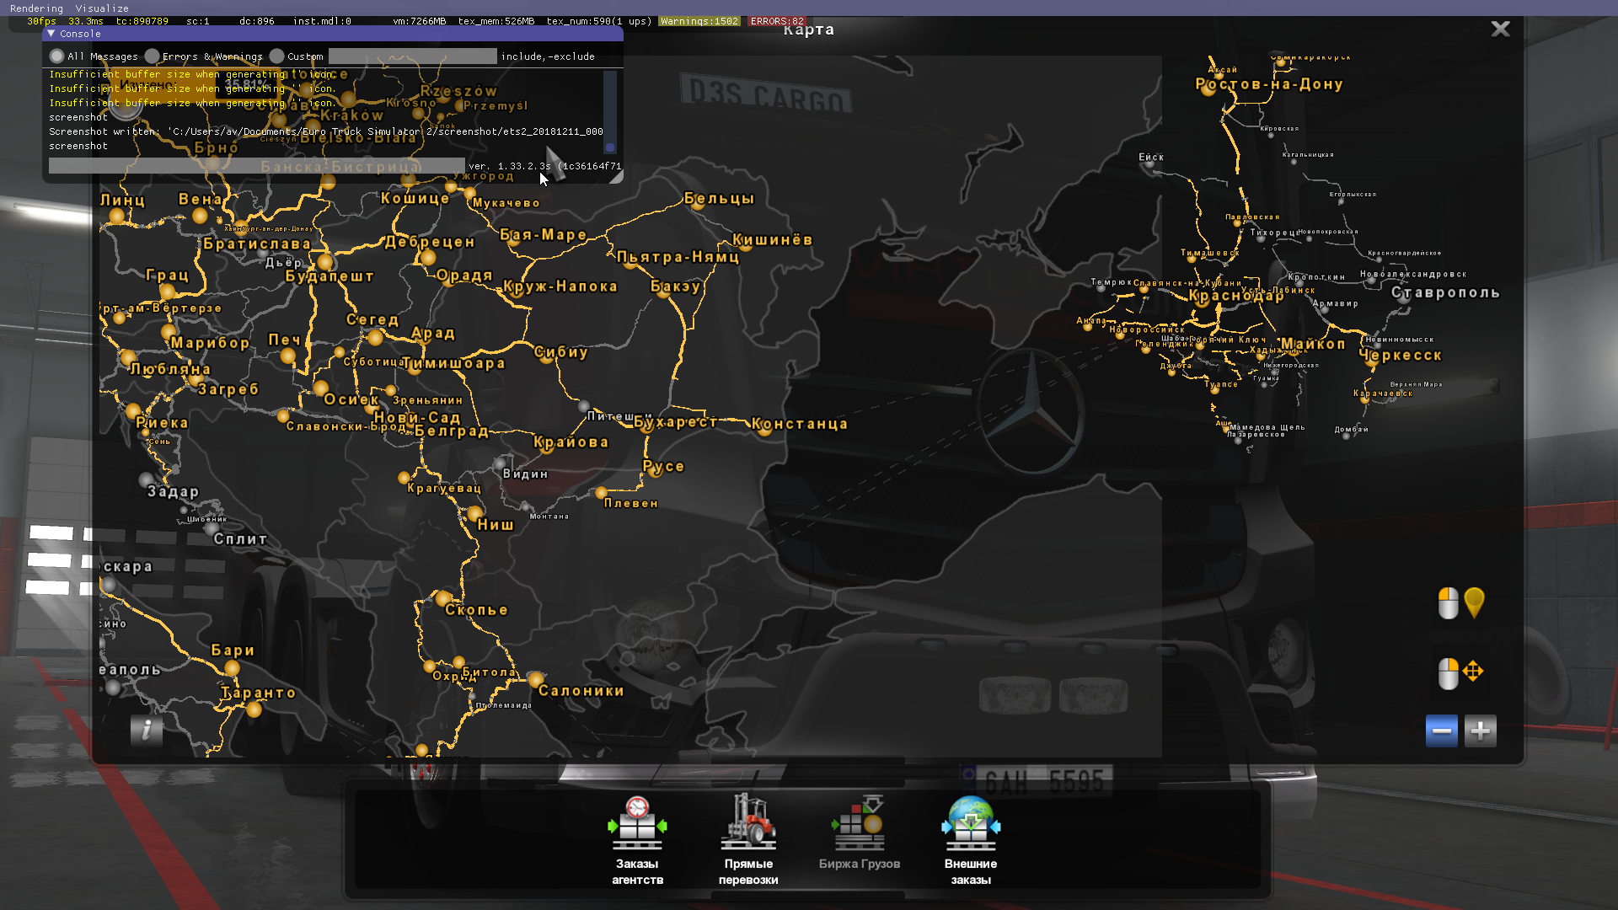Select Таранто city marker
This screenshot has width=1618, height=910.
[254, 709]
